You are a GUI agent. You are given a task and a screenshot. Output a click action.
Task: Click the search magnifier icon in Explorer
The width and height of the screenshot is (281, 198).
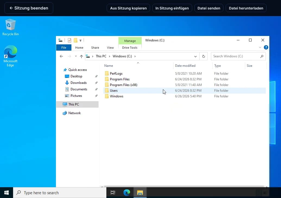coord(262,56)
